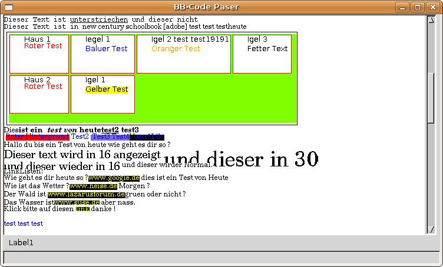Minimize the BB-Code Paser window
This screenshot has height=267, width=443.
pos(402,7)
